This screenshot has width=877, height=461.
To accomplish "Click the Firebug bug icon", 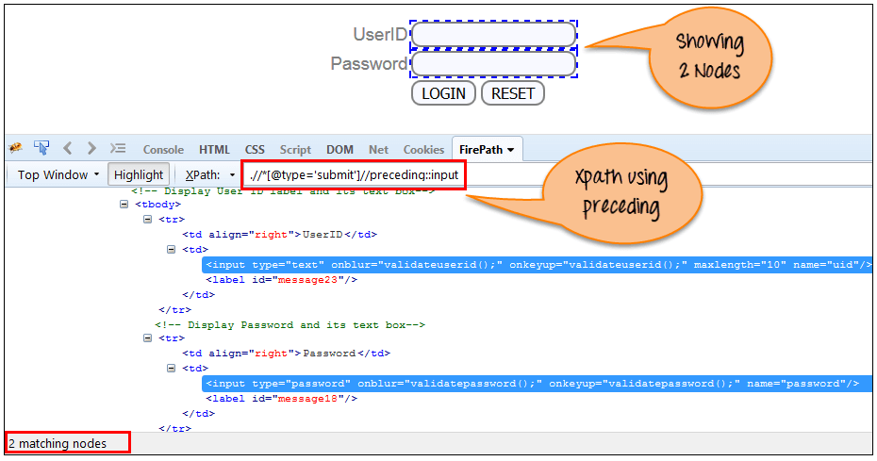I will click(x=16, y=148).
